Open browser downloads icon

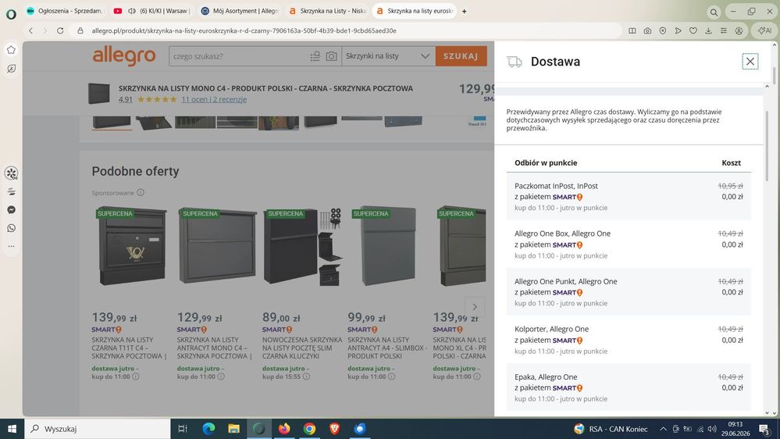click(x=708, y=31)
